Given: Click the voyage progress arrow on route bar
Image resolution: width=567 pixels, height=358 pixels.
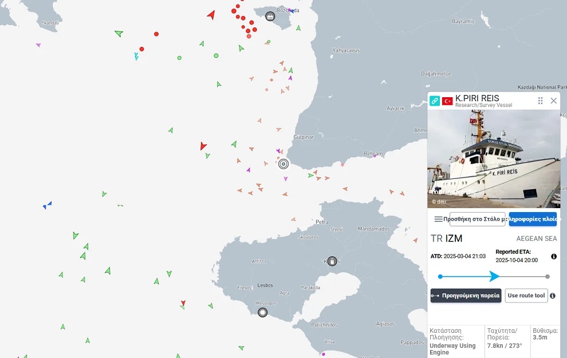Looking at the screenshot, I should 494,277.
